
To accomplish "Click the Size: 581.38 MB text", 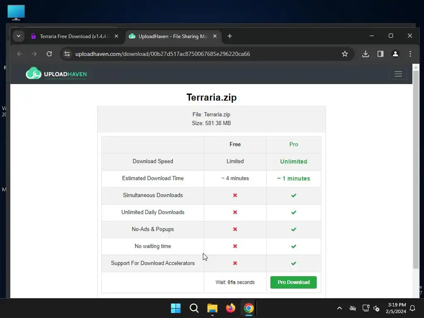I will tap(211, 123).
